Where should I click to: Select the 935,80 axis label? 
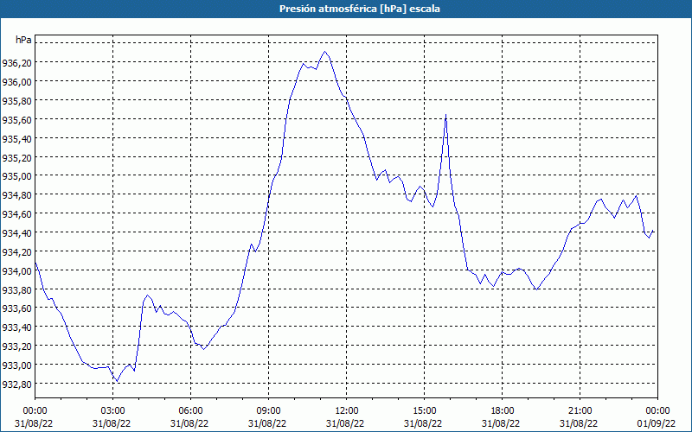pyautogui.click(x=16, y=101)
